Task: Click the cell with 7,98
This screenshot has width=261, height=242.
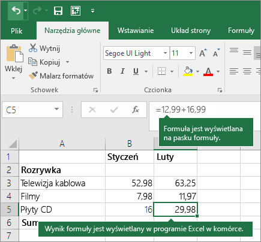Action: (130, 196)
